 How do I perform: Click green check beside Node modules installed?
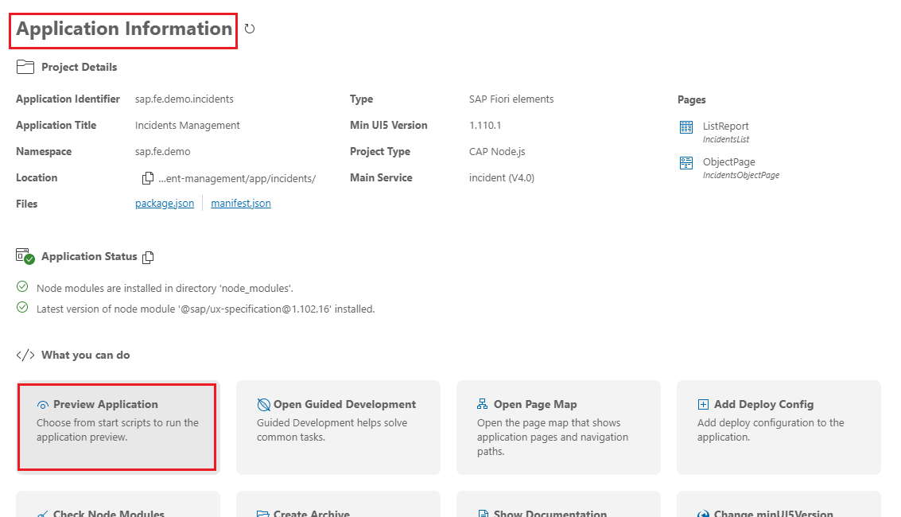click(22, 286)
